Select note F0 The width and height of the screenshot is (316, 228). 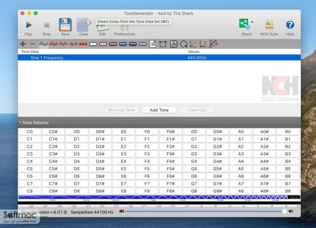point(147,132)
